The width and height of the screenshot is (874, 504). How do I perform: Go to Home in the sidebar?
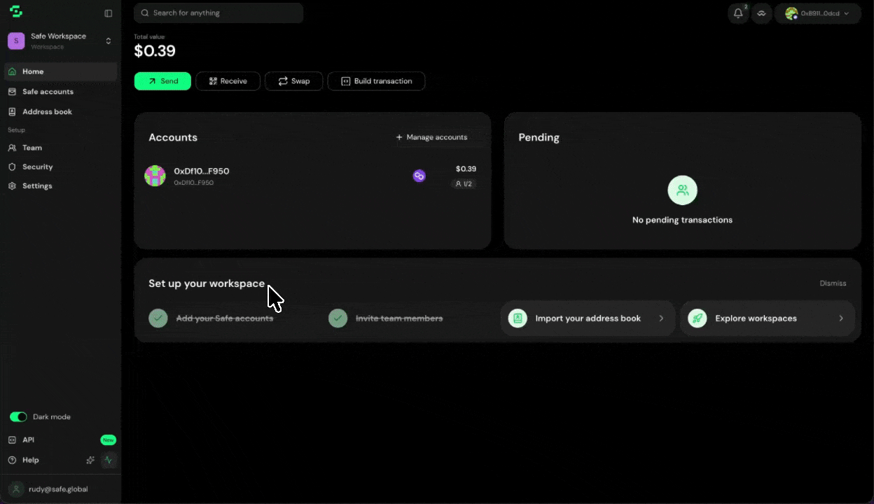click(x=60, y=71)
